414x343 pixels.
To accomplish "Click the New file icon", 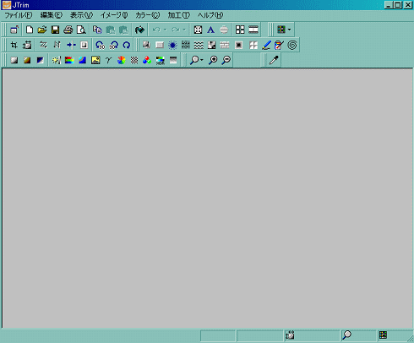I will 30,30.
